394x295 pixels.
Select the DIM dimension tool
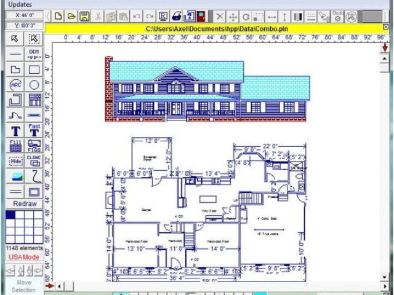34,54
